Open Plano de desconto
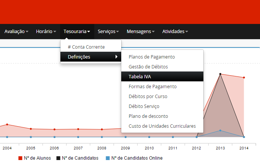Screen dimensions: 260x165 148,116
